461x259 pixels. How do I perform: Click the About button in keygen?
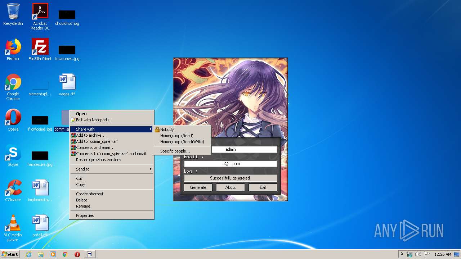pos(230,187)
